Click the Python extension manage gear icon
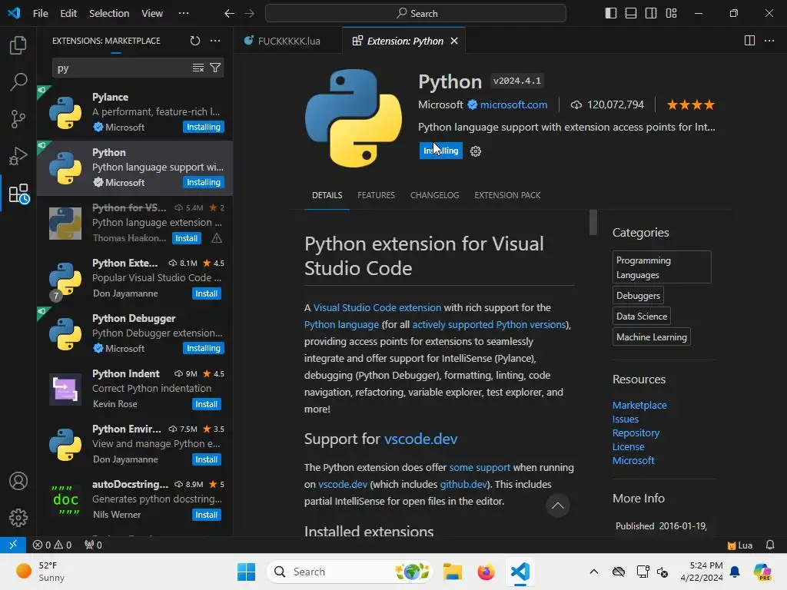Viewport: 787px width, 590px height. point(476,151)
